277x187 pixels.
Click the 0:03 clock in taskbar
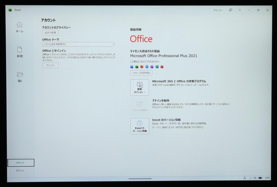pyautogui.click(x=268, y=178)
